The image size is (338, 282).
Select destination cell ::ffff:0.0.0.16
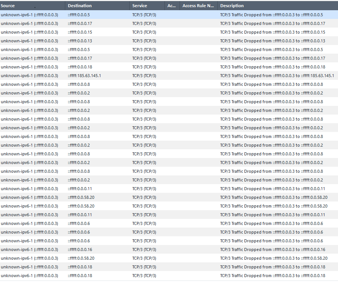click(x=80, y=249)
